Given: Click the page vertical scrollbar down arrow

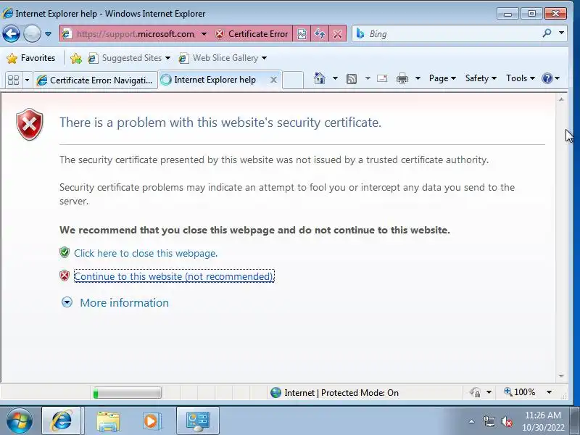Looking at the screenshot, I should [x=561, y=376].
